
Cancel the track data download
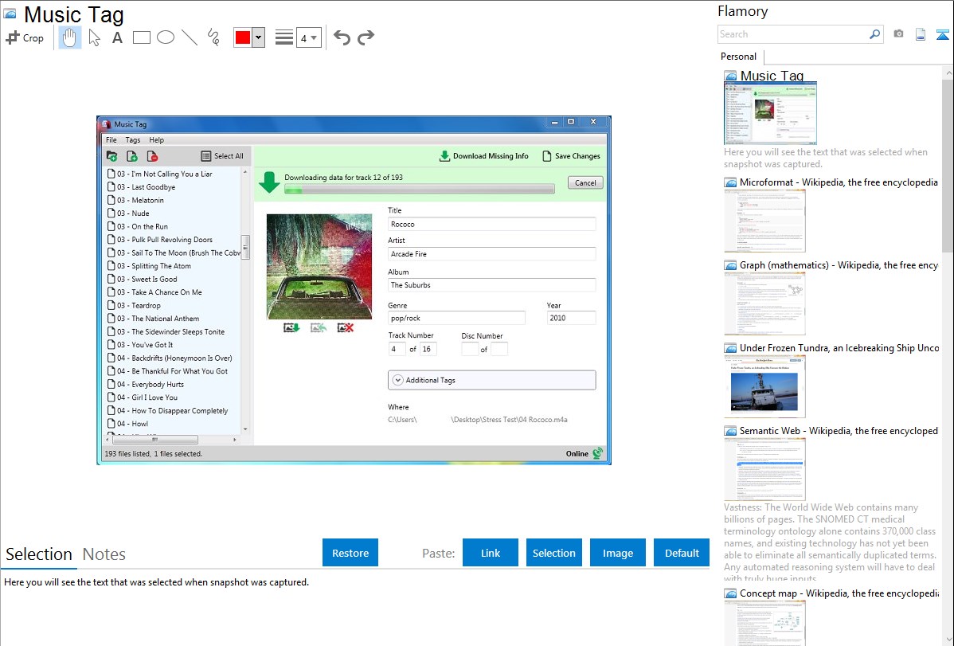[x=585, y=182]
